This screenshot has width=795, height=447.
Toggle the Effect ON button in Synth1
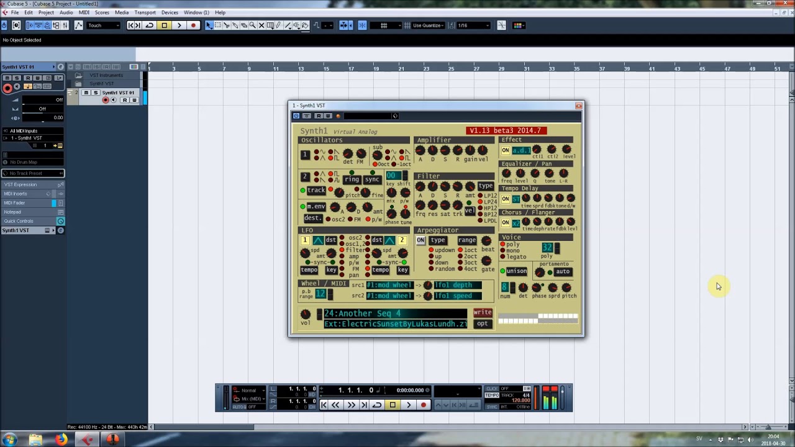pyautogui.click(x=506, y=150)
